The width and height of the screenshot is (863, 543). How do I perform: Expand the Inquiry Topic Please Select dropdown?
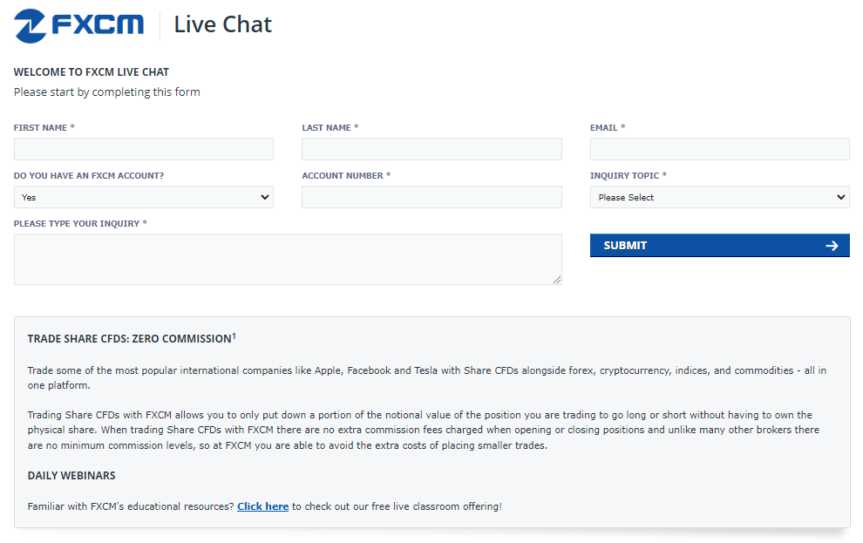click(719, 197)
